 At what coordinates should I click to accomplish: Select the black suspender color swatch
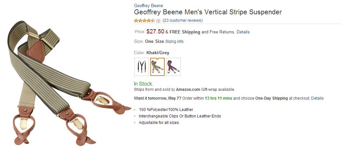pos(141,67)
